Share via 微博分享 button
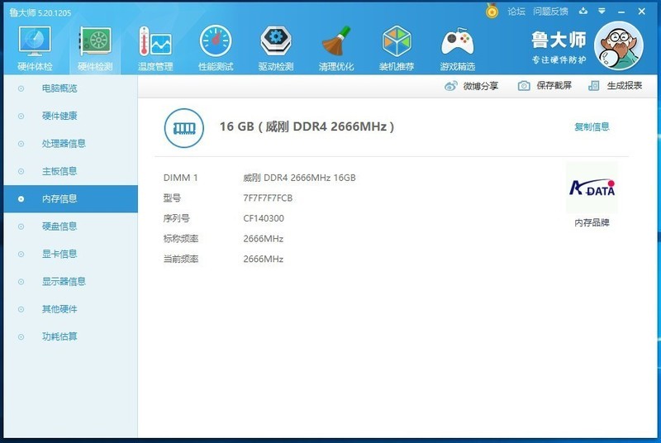661x443 pixels. tap(471, 86)
